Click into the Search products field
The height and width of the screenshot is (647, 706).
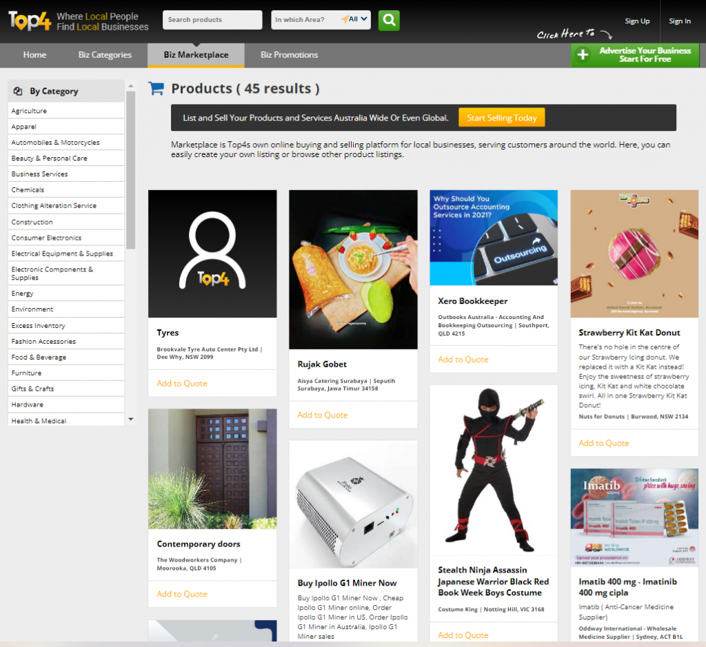coord(212,20)
